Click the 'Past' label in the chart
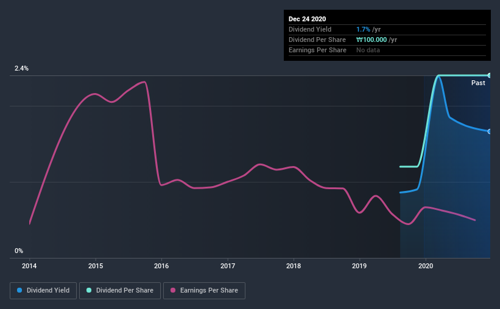This screenshot has width=500, height=309. (x=478, y=83)
